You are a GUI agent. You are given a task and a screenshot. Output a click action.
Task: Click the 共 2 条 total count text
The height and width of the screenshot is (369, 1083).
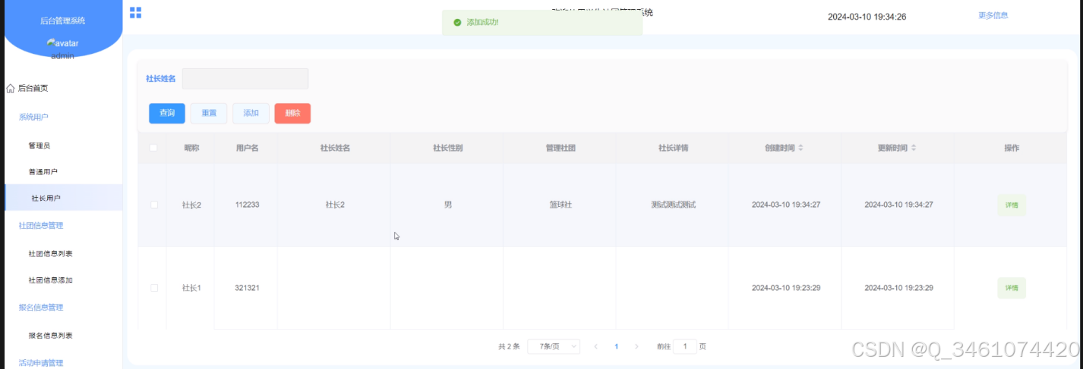(509, 346)
